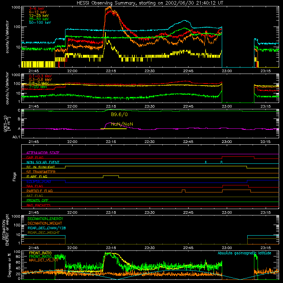Click the Degrees or % axis label
Screen dimensions: 283x283
[x=9, y=265]
